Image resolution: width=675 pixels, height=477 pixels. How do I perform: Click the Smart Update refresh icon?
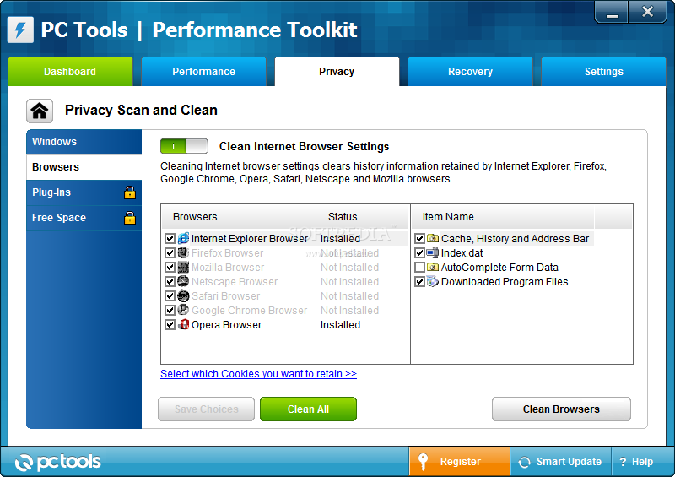pyautogui.click(x=525, y=462)
